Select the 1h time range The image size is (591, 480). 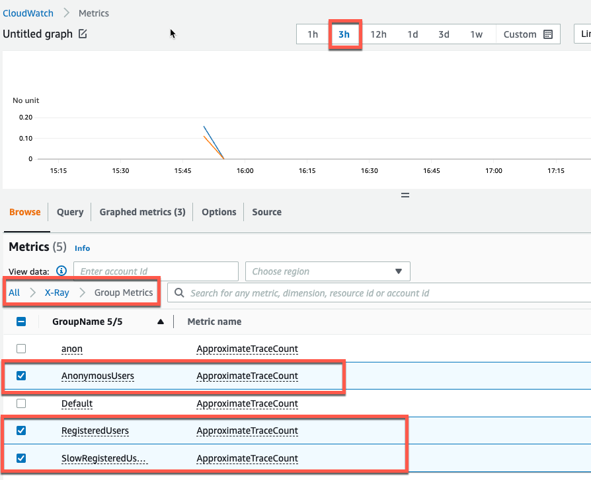pyautogui.click(x=313, y=34)
